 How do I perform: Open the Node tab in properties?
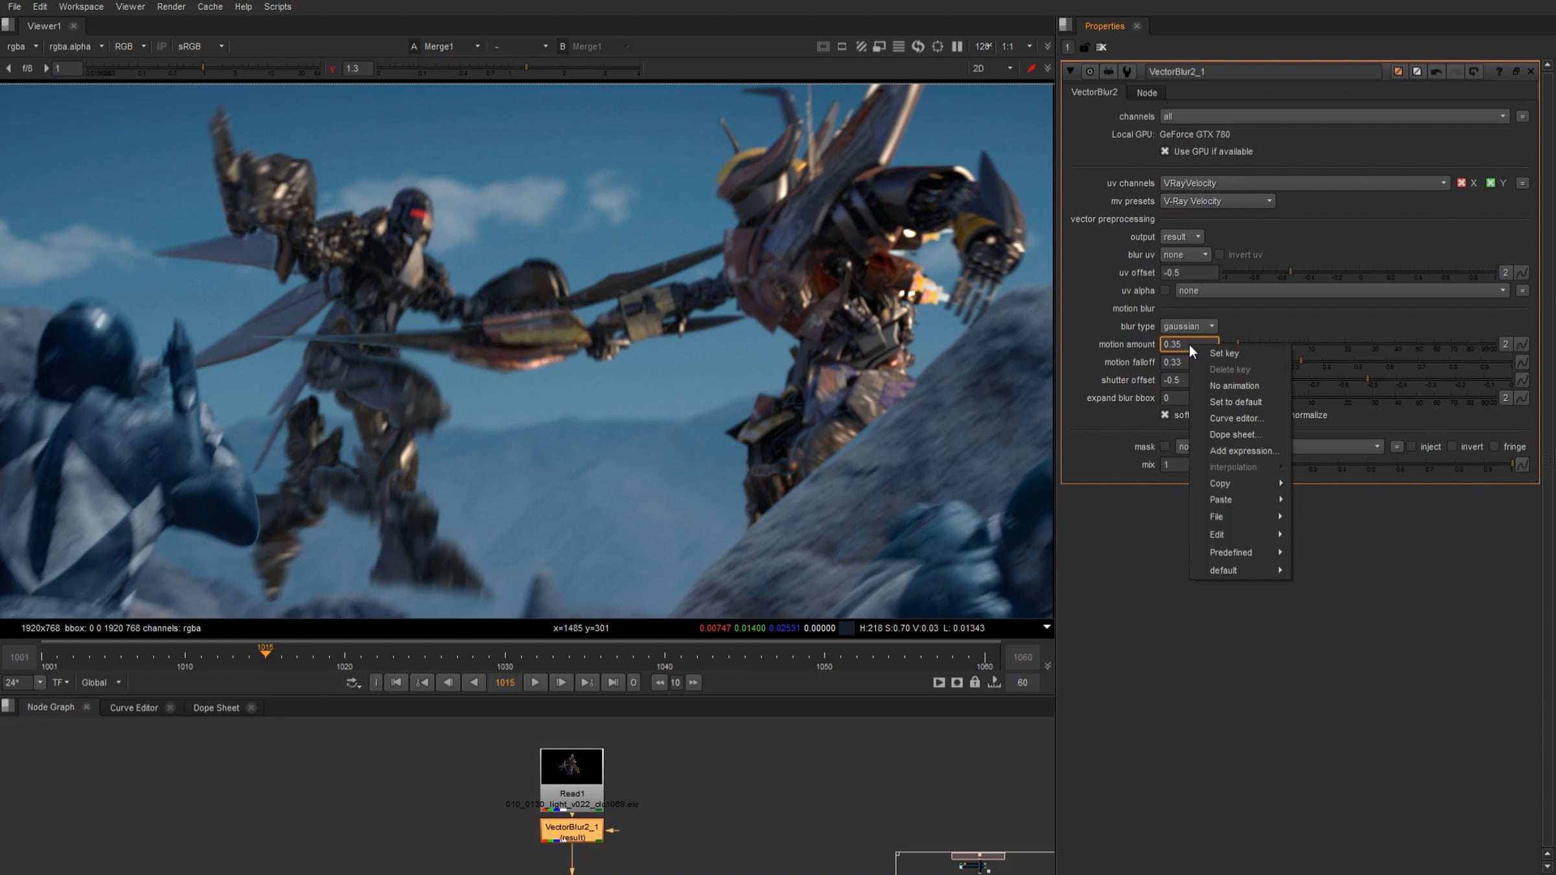[x=1146, y=93]
